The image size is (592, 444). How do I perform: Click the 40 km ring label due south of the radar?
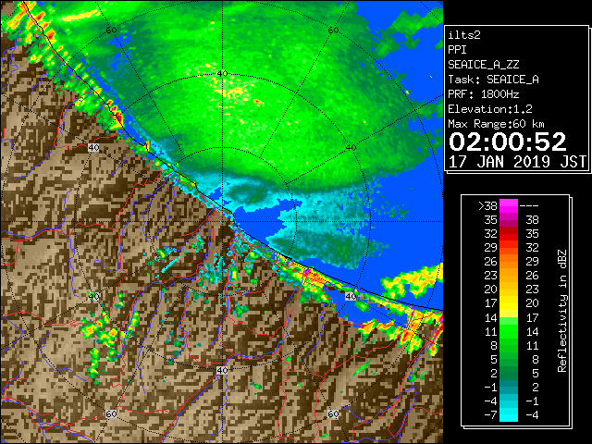[x=222, y=370]
